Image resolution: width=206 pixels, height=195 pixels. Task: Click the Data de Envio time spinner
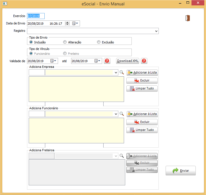tap(67, 24)
